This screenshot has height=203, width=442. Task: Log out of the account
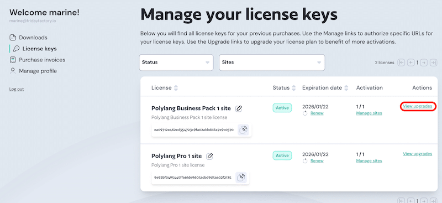tap(17, 89)
